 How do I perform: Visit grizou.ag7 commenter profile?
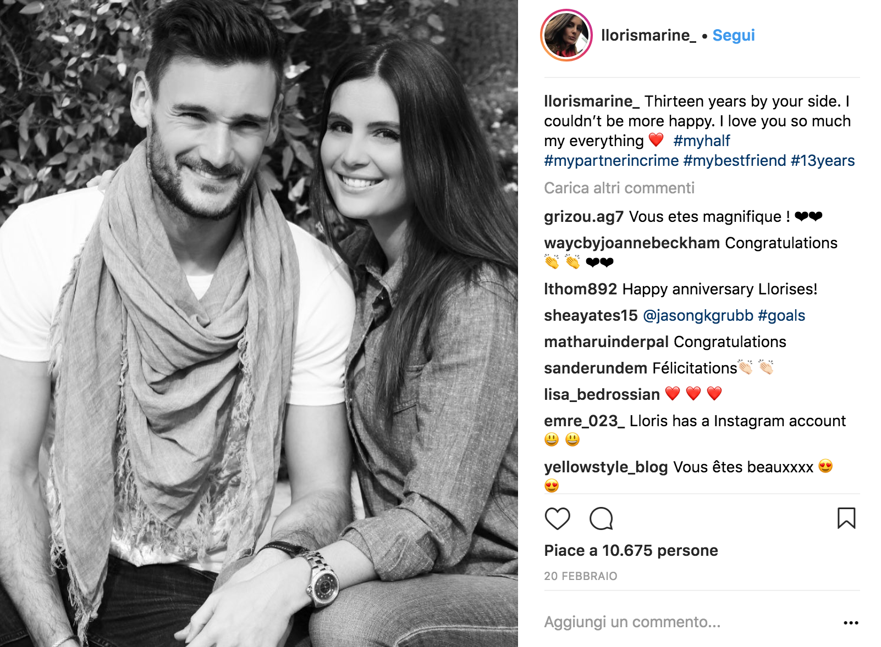583,216
